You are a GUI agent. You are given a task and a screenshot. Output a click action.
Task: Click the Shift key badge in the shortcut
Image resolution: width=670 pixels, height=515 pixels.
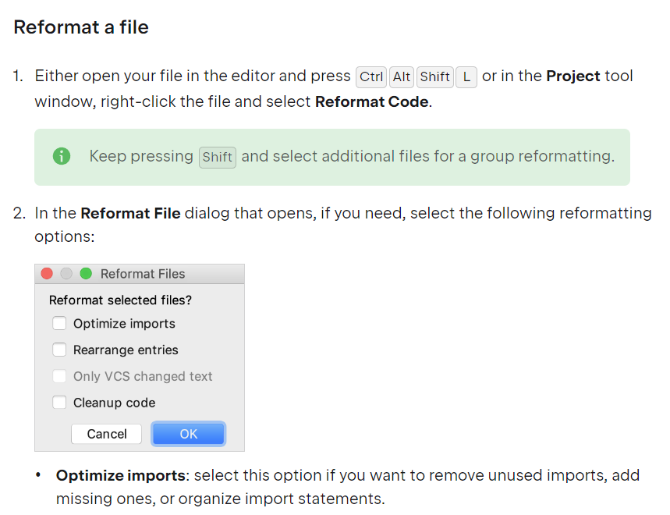[x=434, y=76]
